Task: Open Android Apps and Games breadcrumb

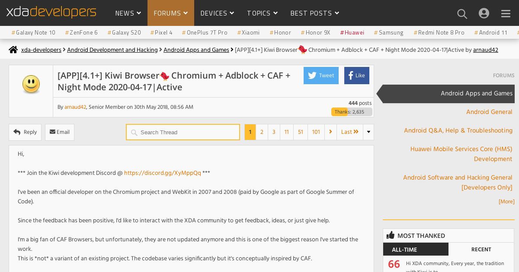Action: pos(196,50)
